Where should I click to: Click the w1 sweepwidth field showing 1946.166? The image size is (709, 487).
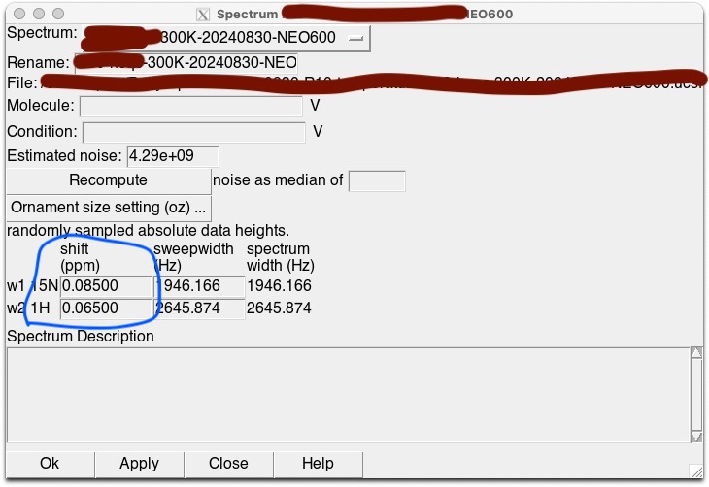[x=198, y=286]
